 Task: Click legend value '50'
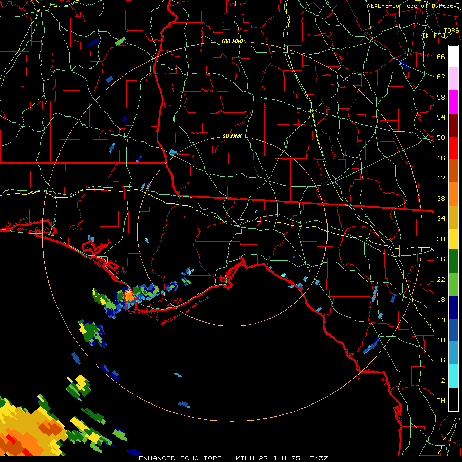click(441, 137)
